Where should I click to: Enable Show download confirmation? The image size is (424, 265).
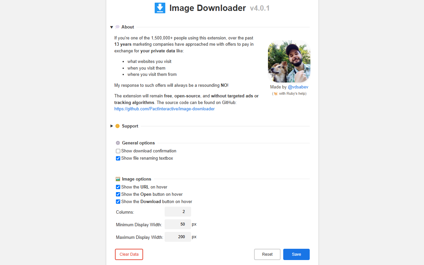click(x=118, y=151)
